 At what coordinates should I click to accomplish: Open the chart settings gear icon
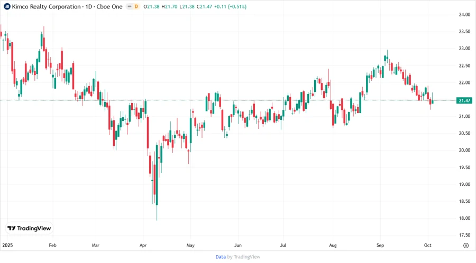tap(465, 246)
